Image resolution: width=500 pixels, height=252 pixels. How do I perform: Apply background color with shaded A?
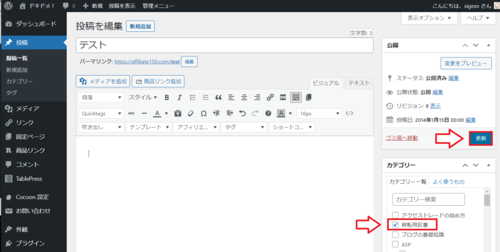point(281,113)
